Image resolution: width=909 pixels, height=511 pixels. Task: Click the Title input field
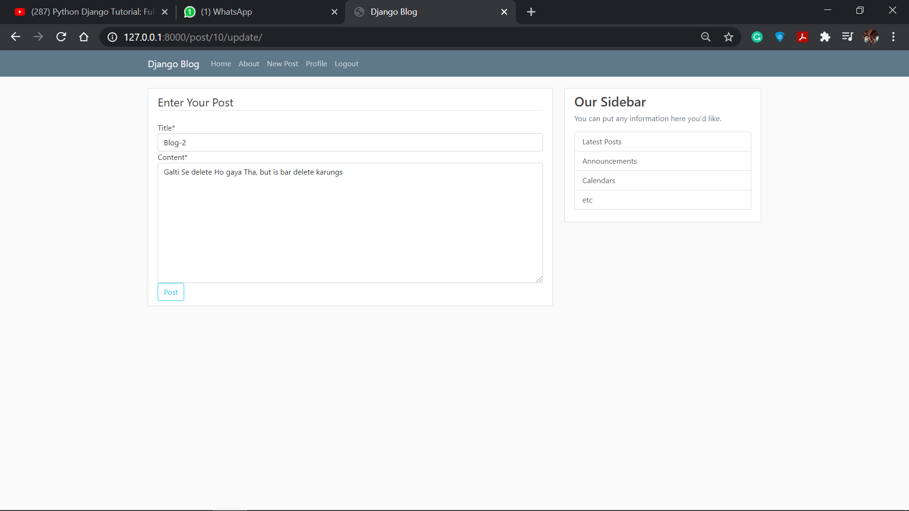(x=350, y=142)
